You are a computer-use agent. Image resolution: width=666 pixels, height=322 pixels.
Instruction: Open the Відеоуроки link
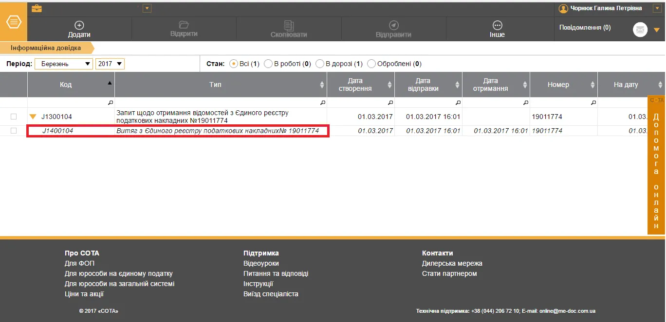pyautogui.click(x=261, y=263)
